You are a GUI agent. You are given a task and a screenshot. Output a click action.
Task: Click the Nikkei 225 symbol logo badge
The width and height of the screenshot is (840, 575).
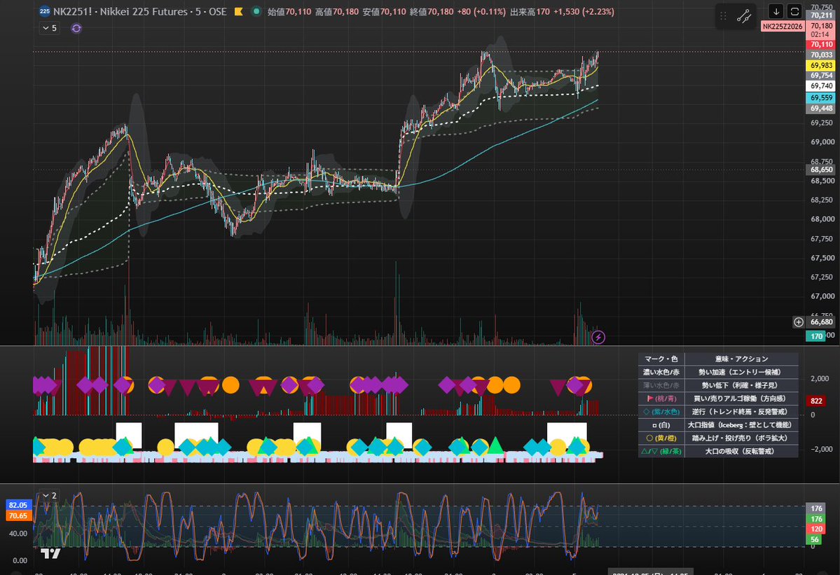(x=44, y=11)
